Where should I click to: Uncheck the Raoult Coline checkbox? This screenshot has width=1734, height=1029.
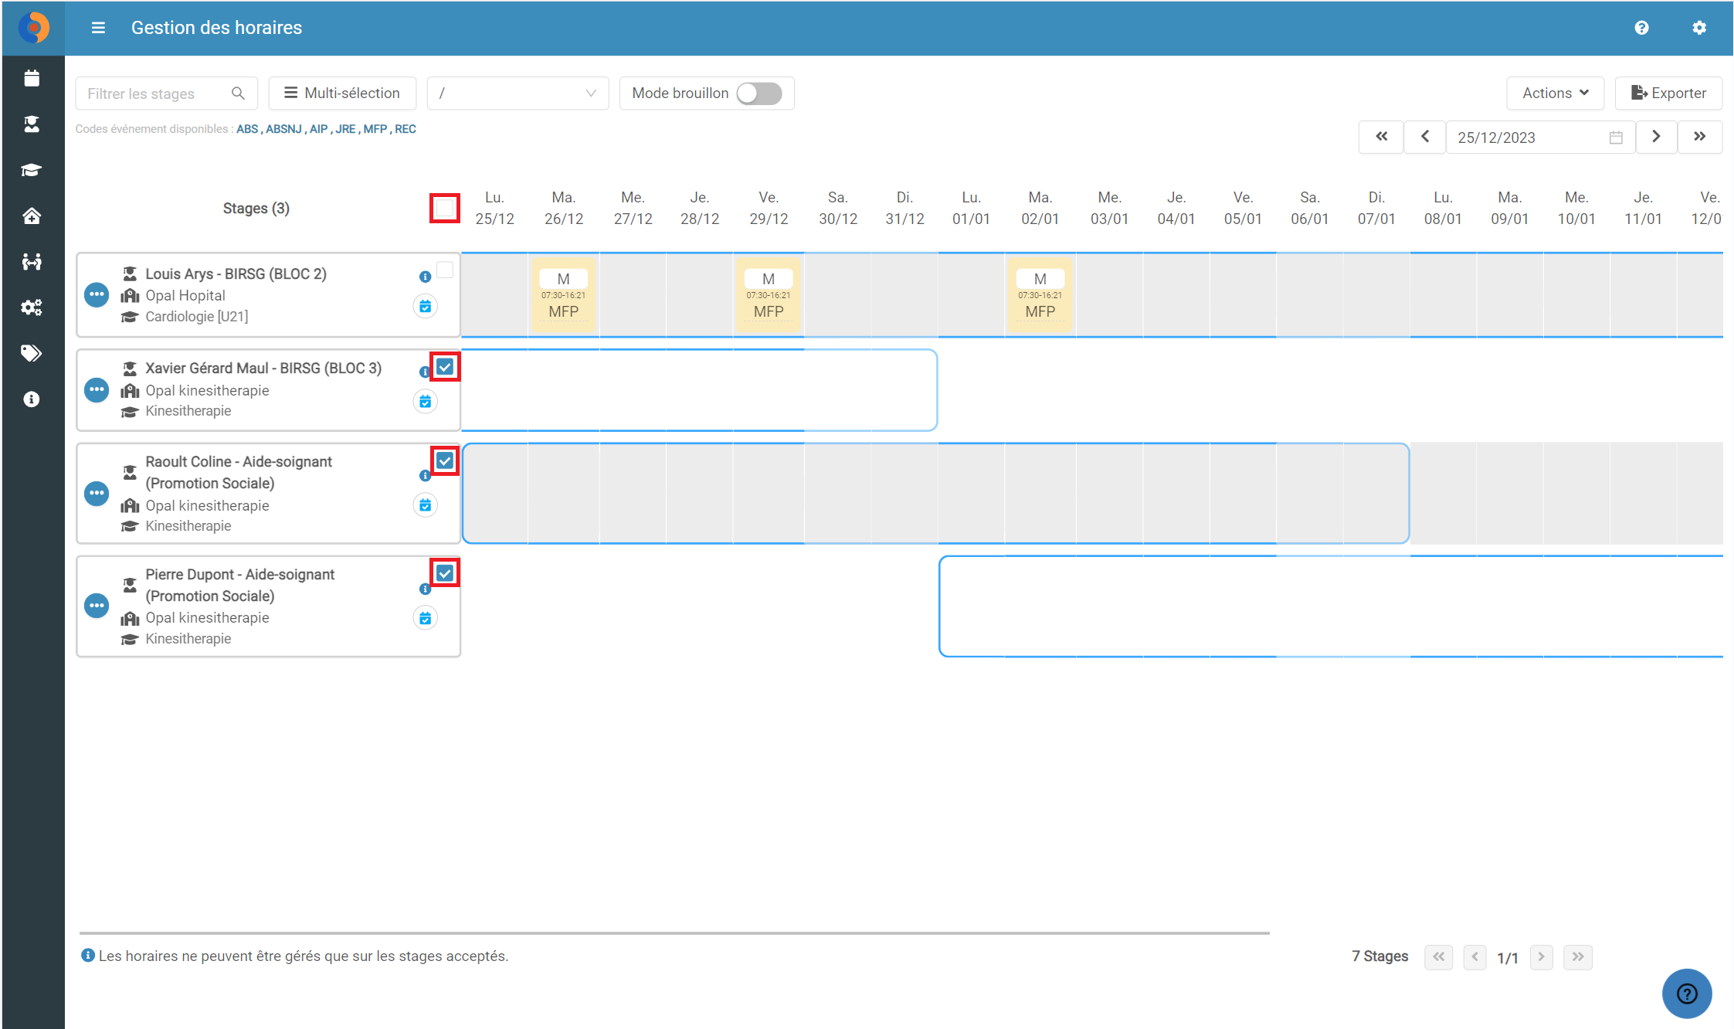click(x=445, y=461)
